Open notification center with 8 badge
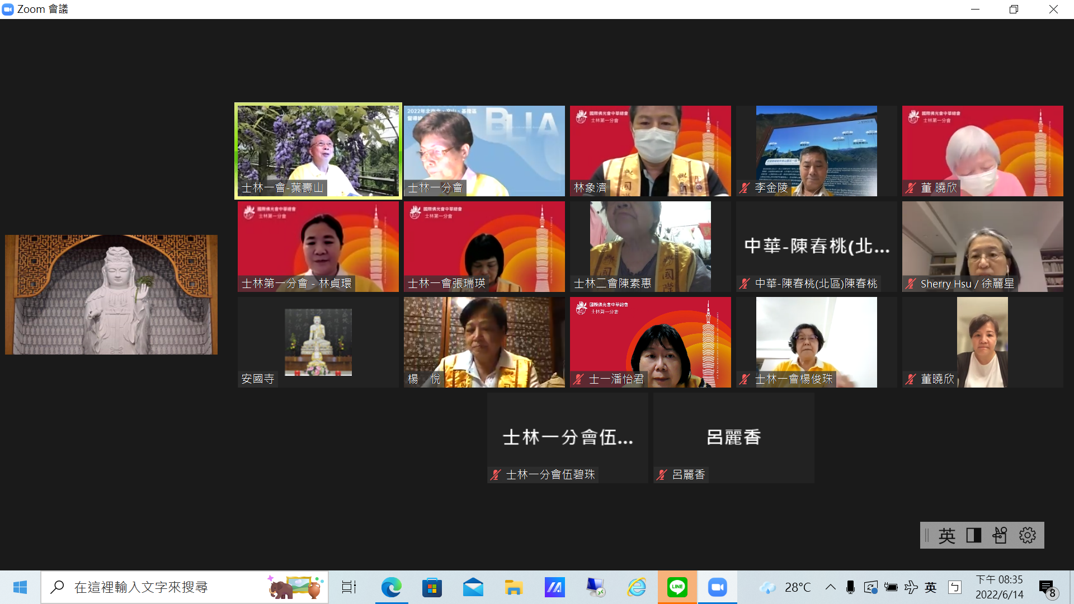Image resolution: width=1074 pixels, height=604 pixels. pos(1047,588)
